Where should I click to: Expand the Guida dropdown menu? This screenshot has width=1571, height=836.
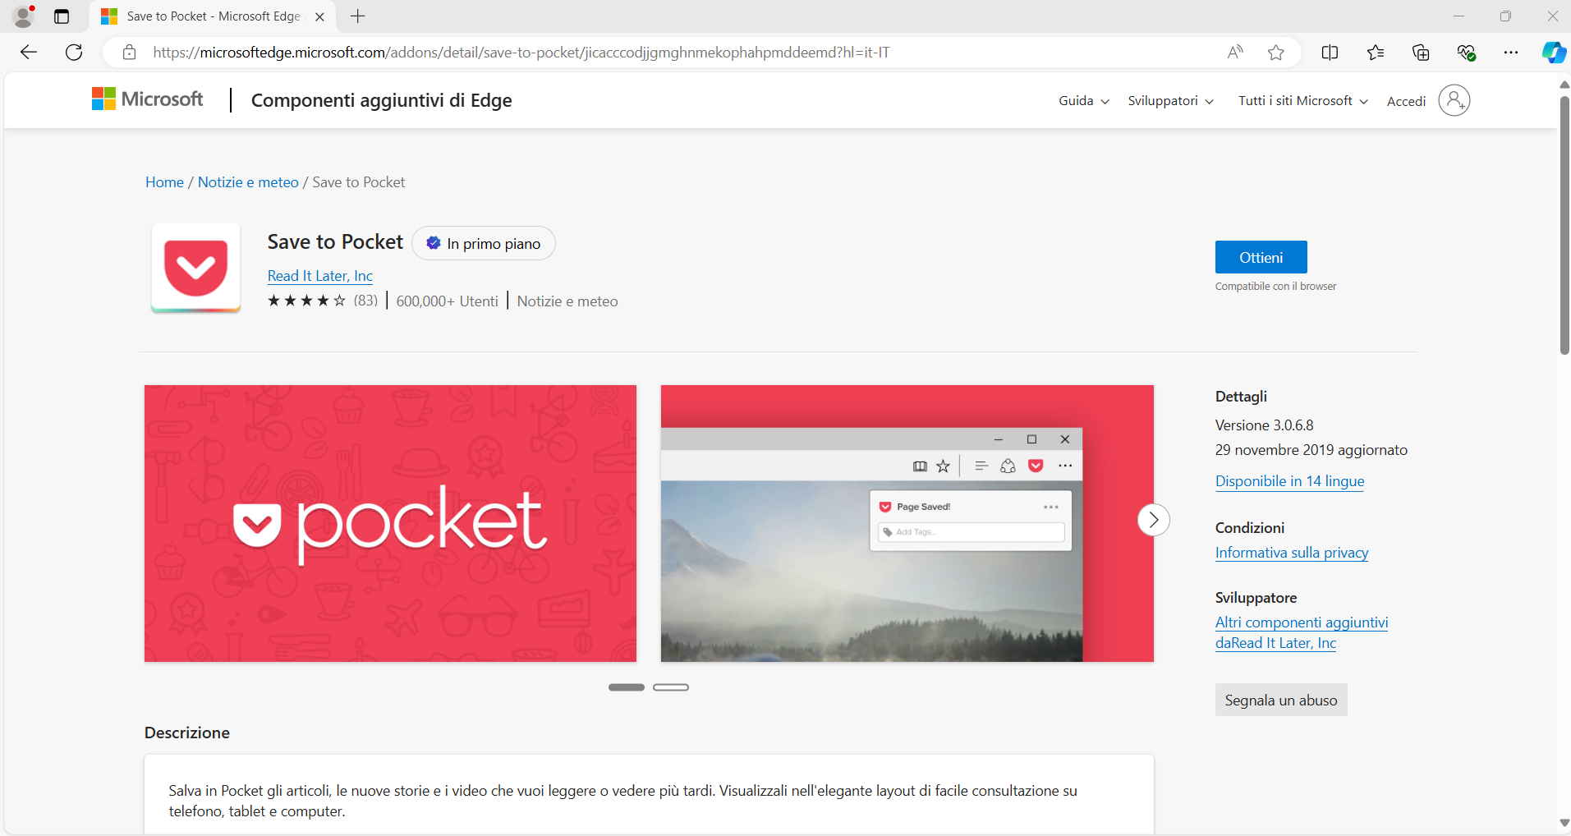[x=1083, y=100]
